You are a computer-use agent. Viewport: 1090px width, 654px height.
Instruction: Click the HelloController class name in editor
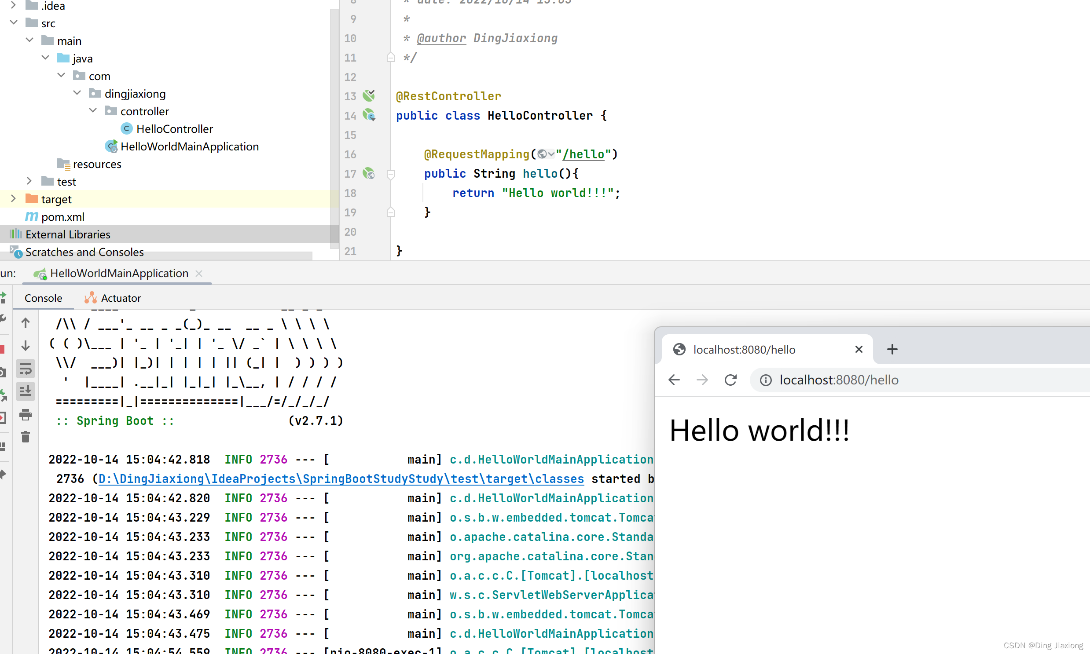(540, 116)
